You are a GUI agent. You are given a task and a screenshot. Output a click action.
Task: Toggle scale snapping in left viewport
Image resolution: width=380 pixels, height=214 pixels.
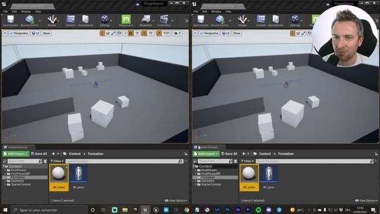point(159,33)
